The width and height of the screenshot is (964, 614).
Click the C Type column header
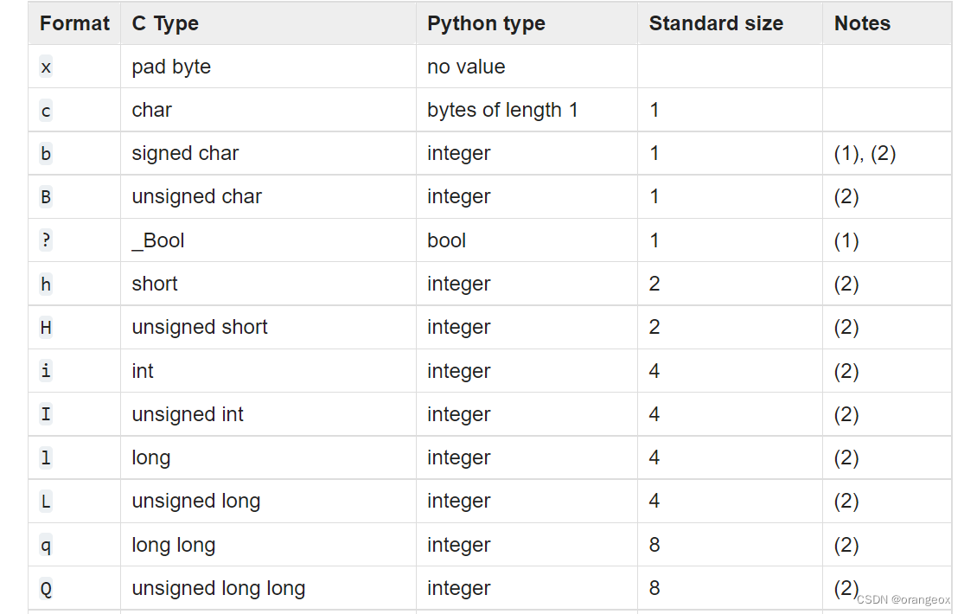click(165, 23)
